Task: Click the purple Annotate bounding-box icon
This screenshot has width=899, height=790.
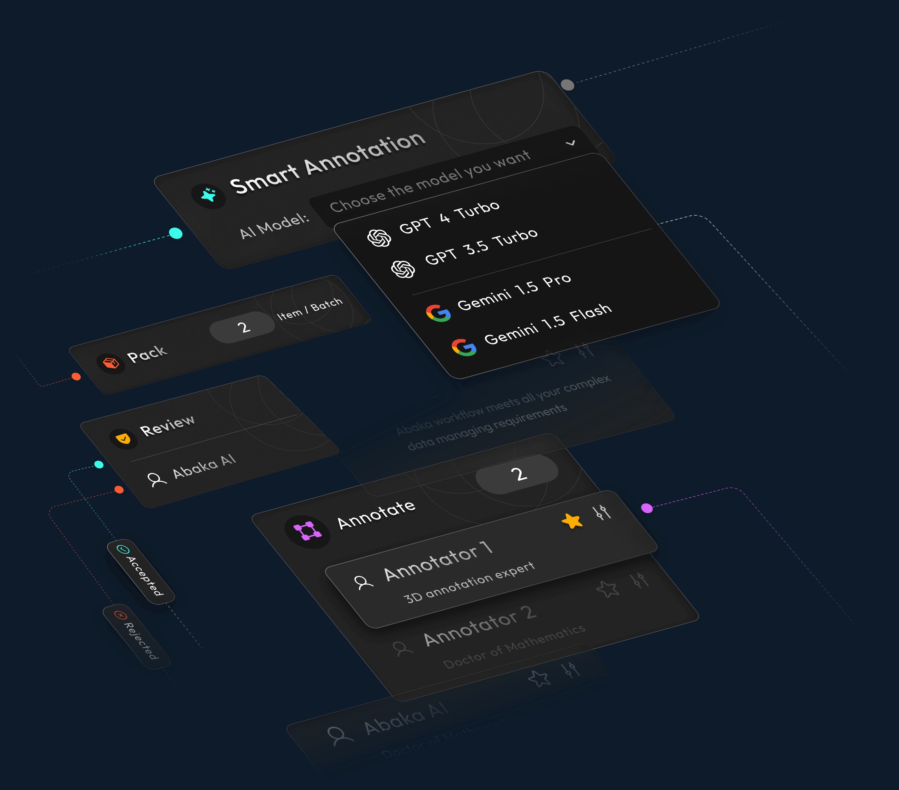Action: 307,532
